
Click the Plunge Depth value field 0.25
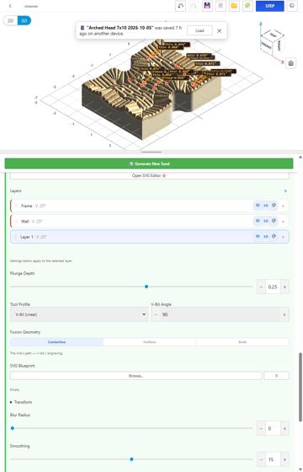[x=273, y=287]
